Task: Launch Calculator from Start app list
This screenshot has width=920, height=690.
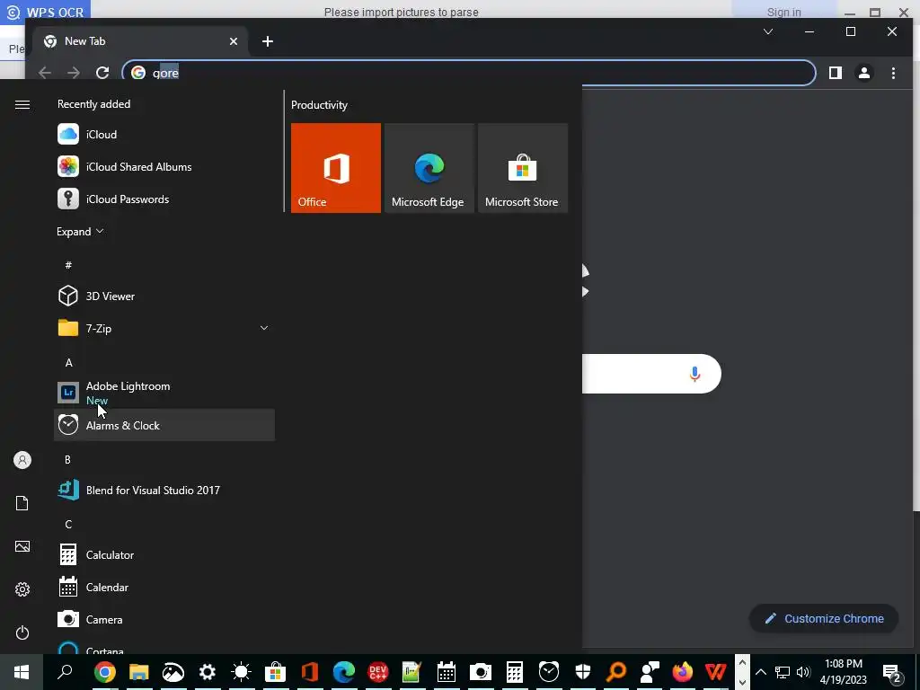Action: [x=164, y=554]
